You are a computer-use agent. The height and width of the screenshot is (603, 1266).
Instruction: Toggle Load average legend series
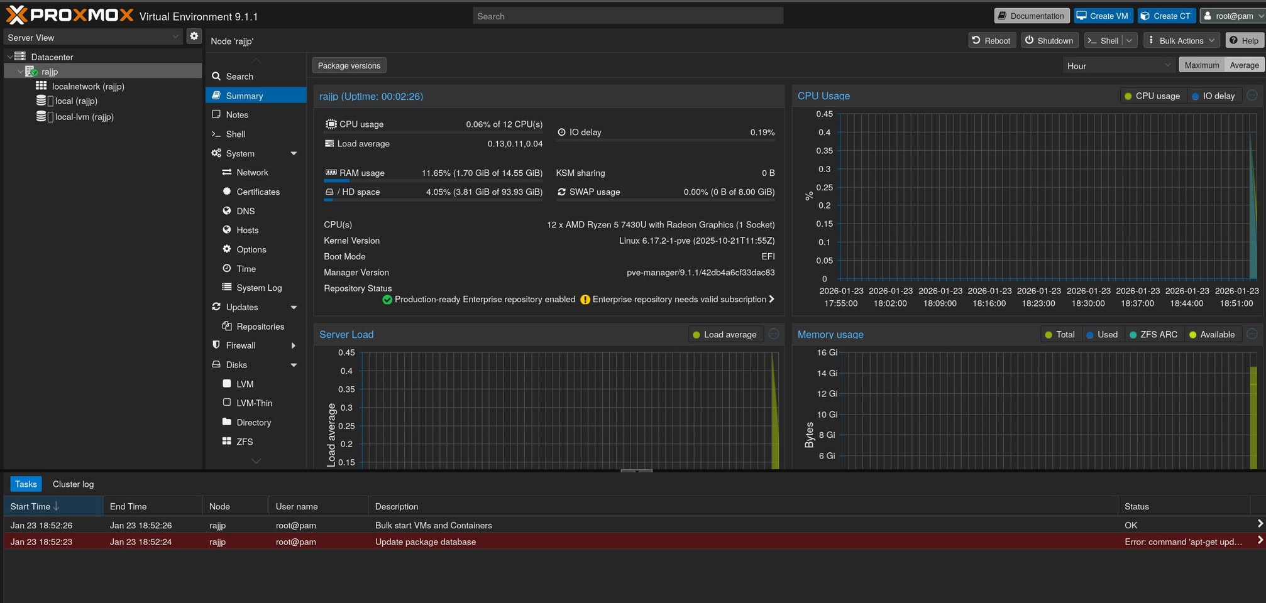725,335
